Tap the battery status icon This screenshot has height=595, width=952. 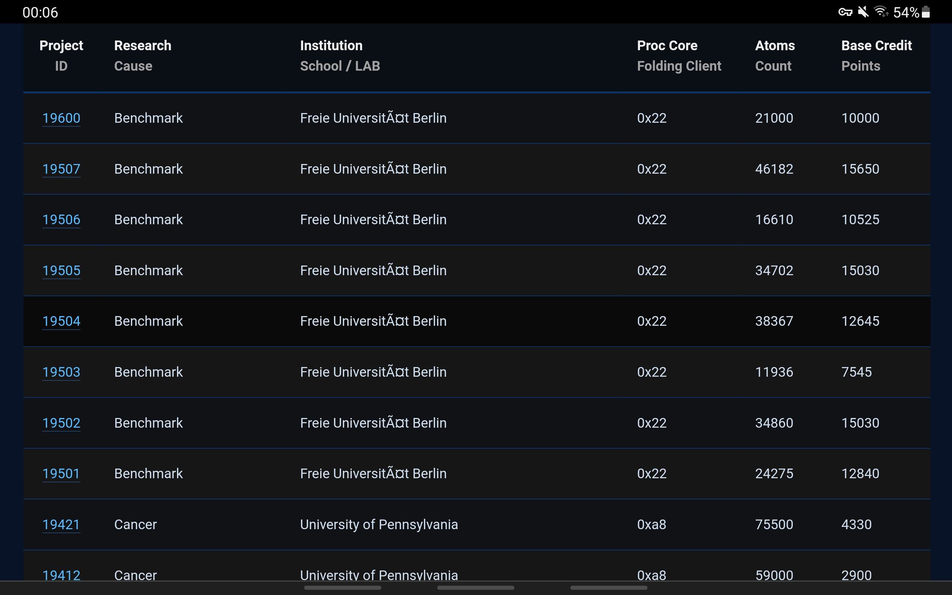coord(926,12)
